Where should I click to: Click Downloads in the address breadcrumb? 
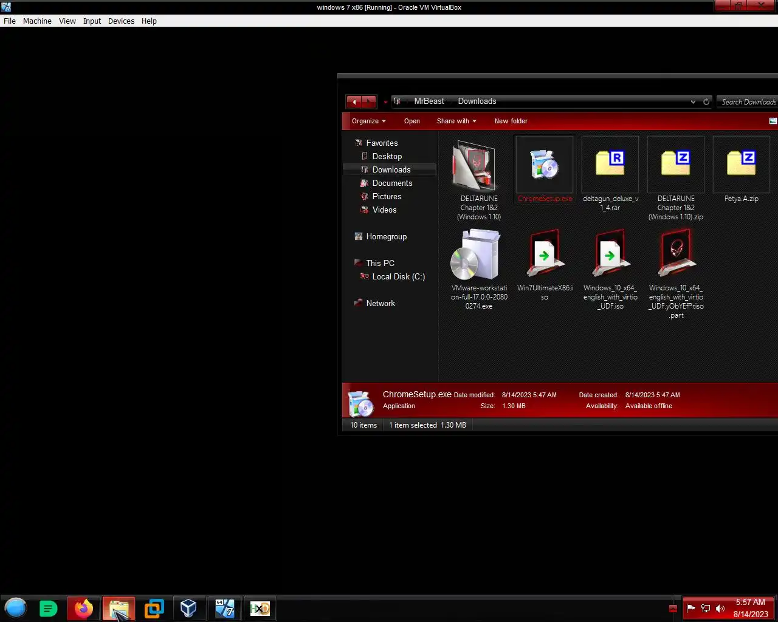pyautogui.click(x=477, y=101)
